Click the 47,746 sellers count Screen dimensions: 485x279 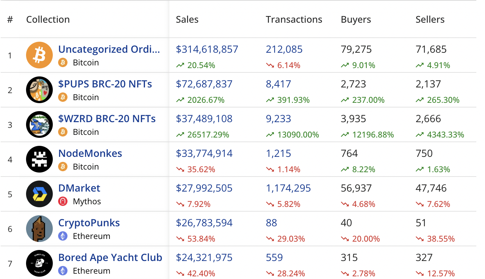(431, 188)
